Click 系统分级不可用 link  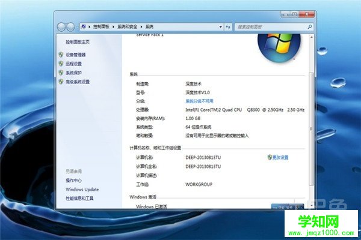pos(199,101)
